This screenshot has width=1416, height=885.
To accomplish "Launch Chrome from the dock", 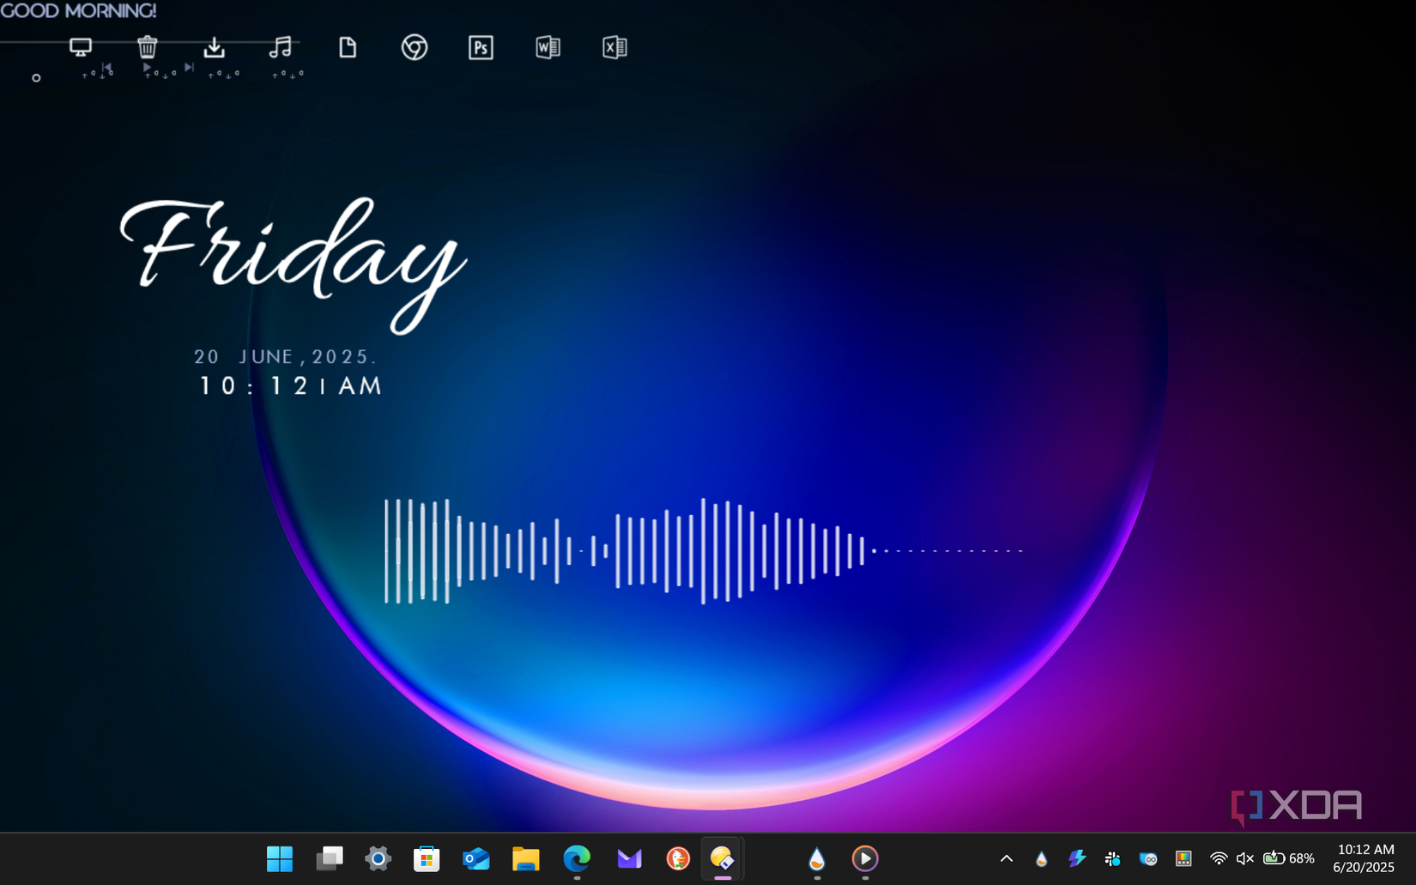I will (414, 49).
